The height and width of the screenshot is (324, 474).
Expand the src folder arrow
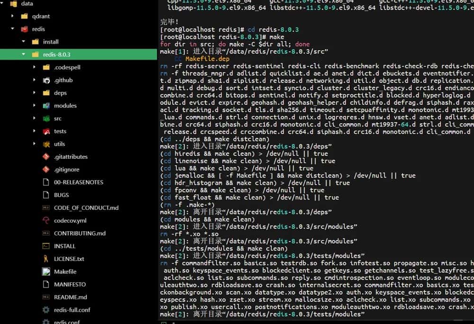(x=34, y=118)
